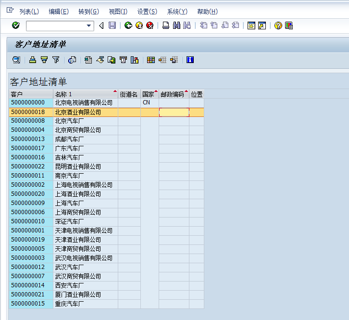Screen dimensions: 349x320
Task: Click the Print Preview icon
Action: coord(72,60)
